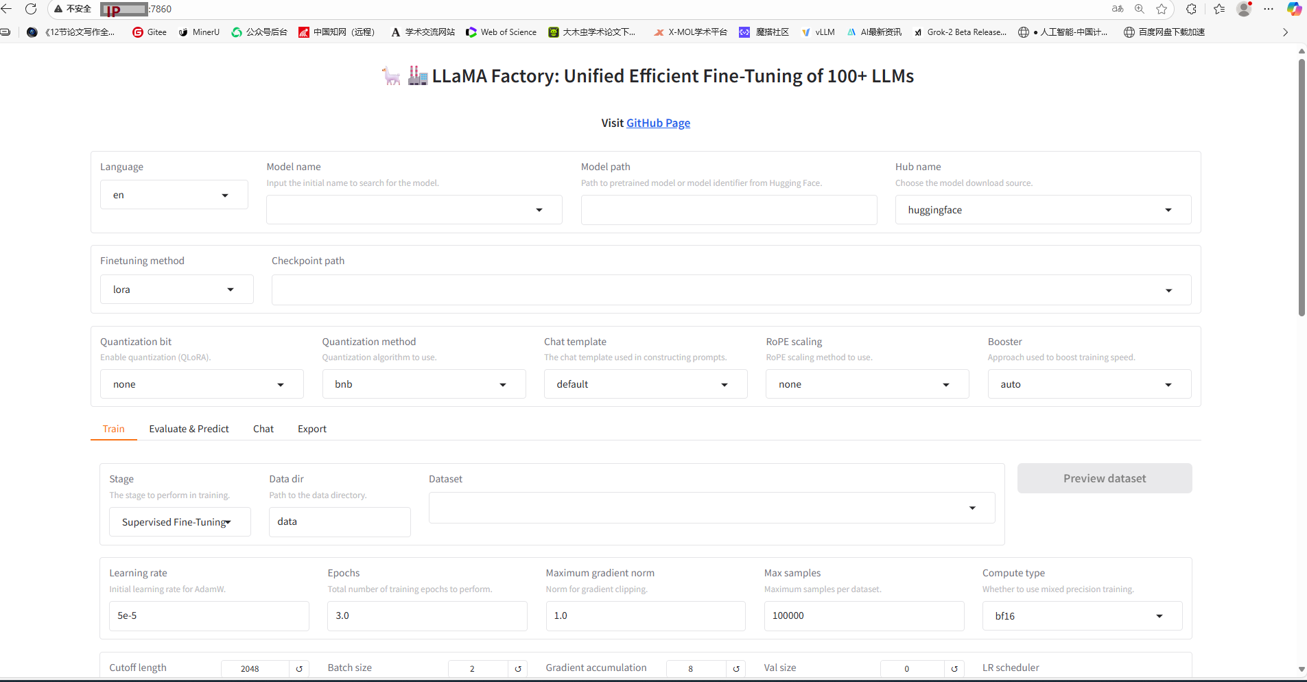The image size is (1307, 682).
Task: Go back to the previous page
Action: (x=7, y=9)
